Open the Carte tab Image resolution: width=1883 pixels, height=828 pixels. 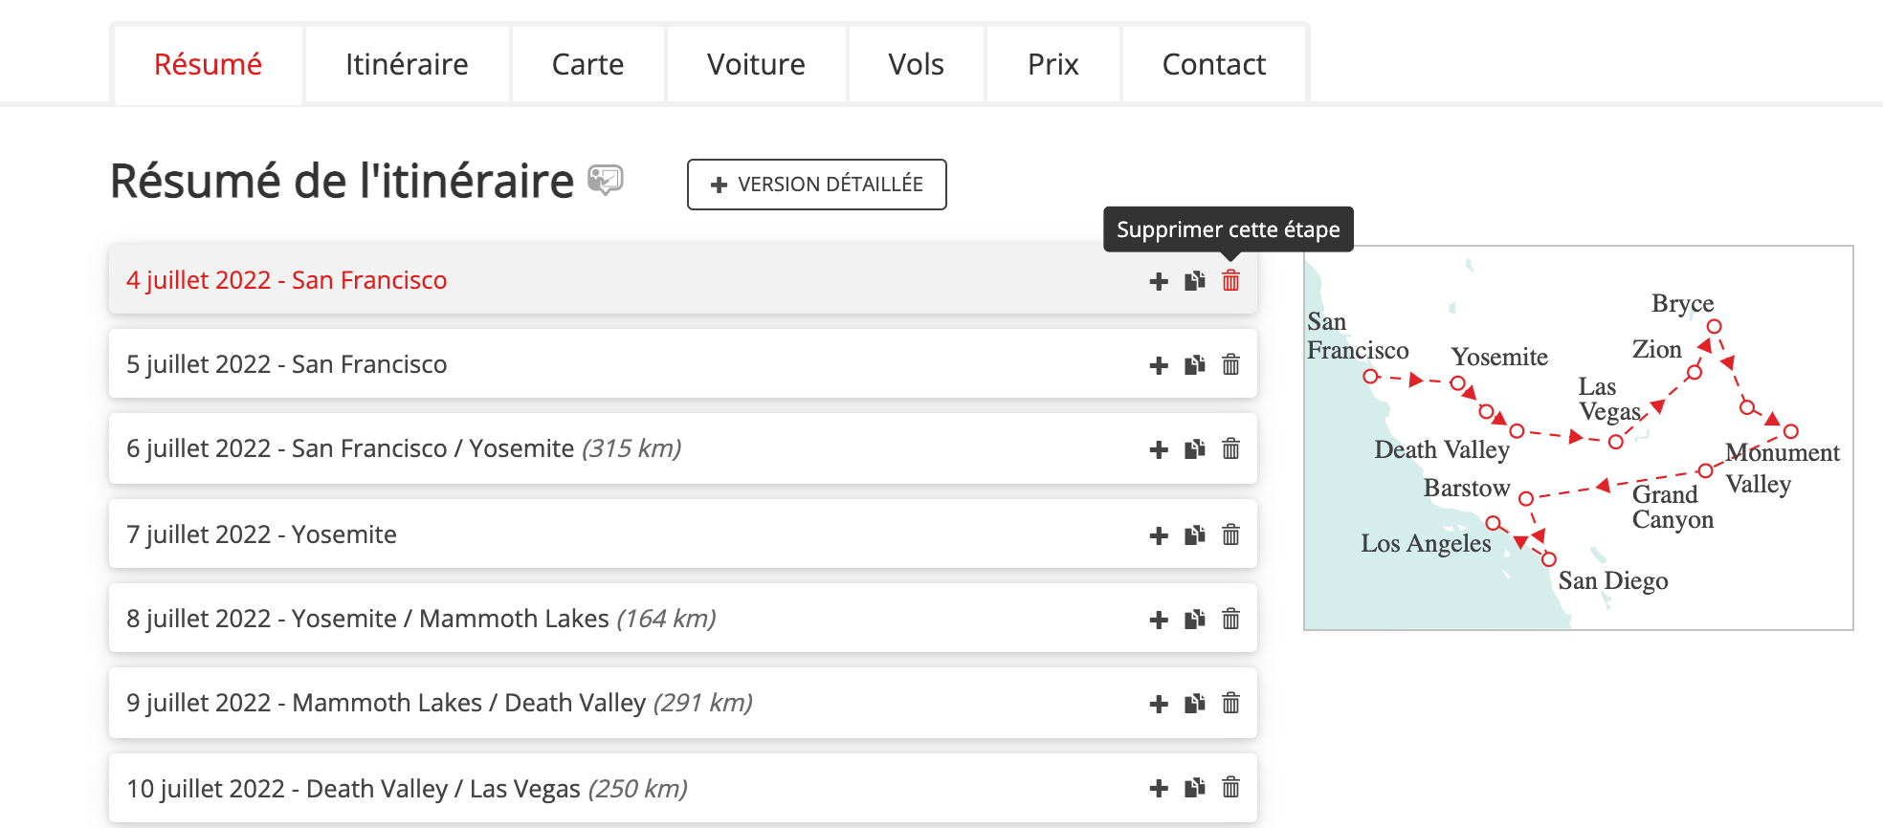(587, 64)
